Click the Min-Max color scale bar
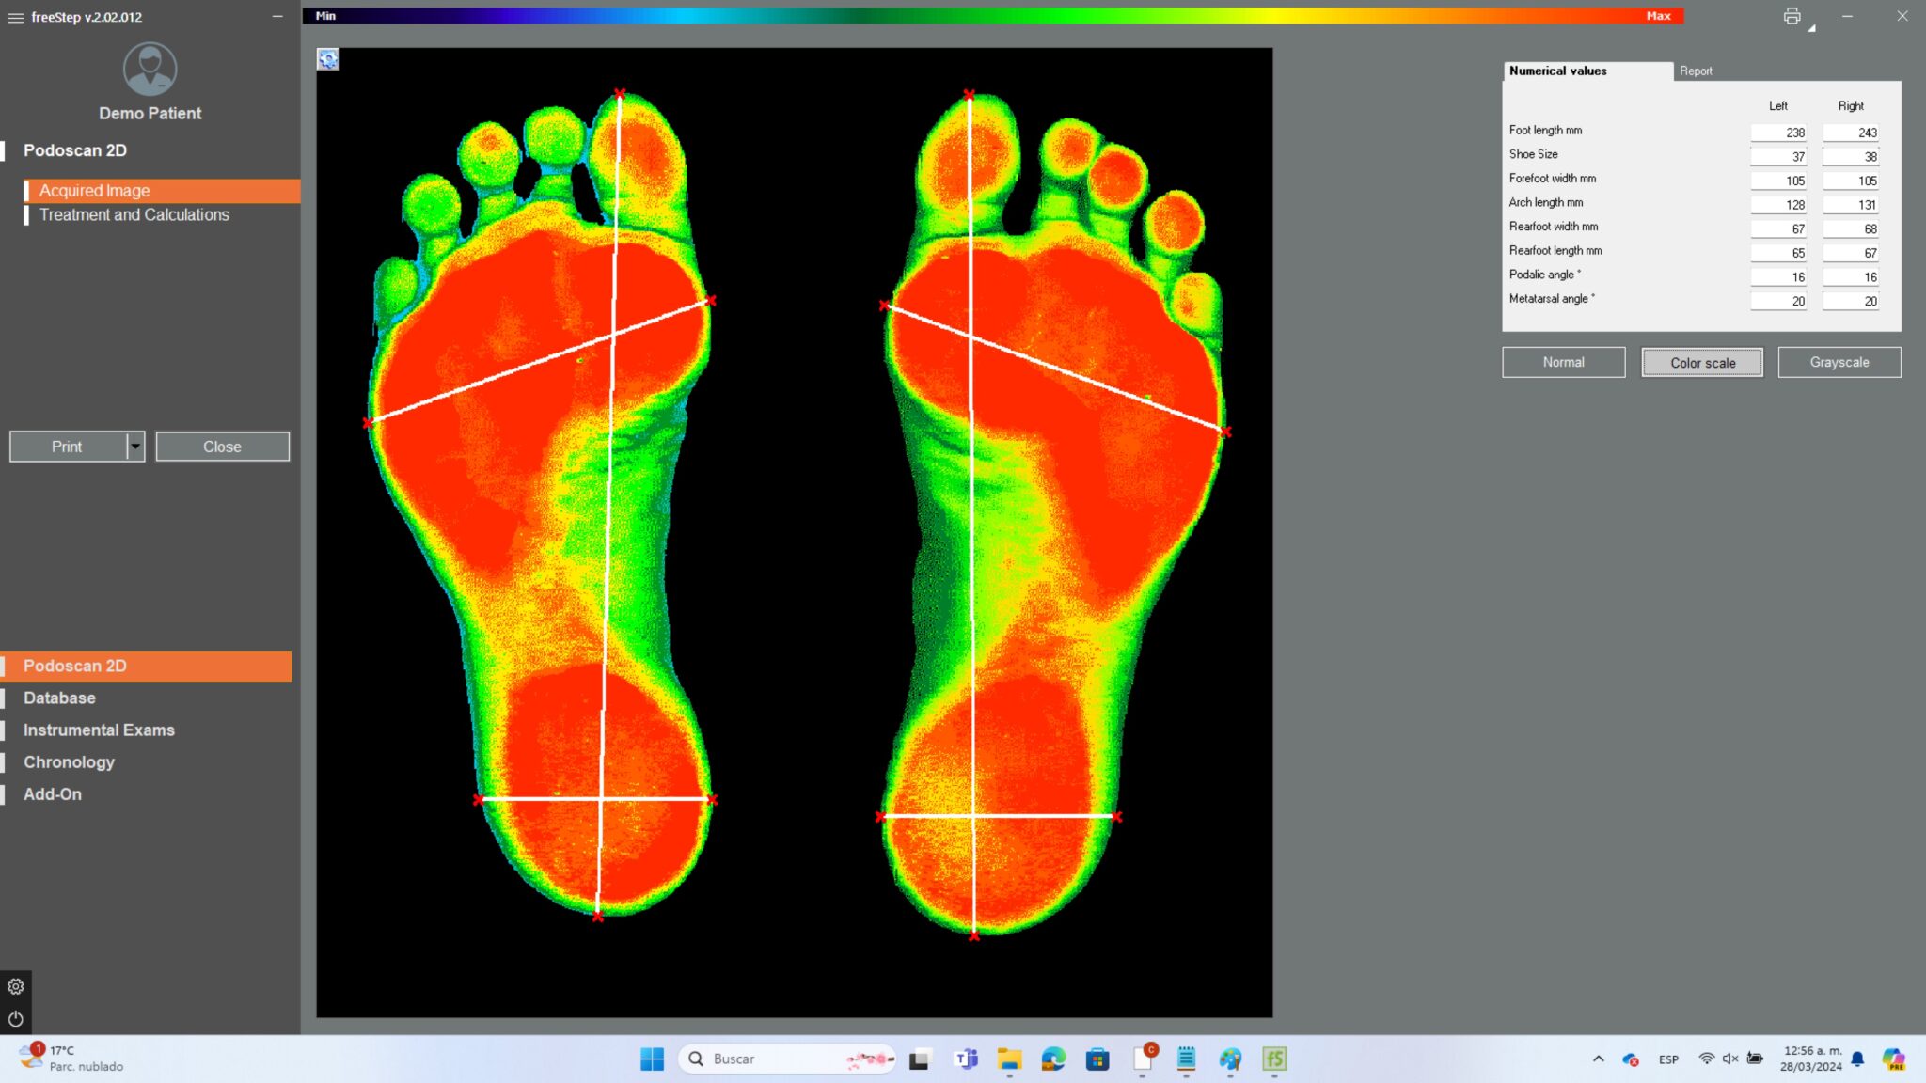The image size is (1926, 1083). point(987,16)
